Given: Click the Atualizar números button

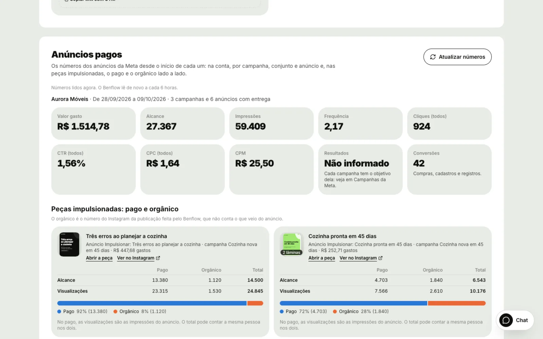Looking at the screenshot, I should (x=457, y=57).
